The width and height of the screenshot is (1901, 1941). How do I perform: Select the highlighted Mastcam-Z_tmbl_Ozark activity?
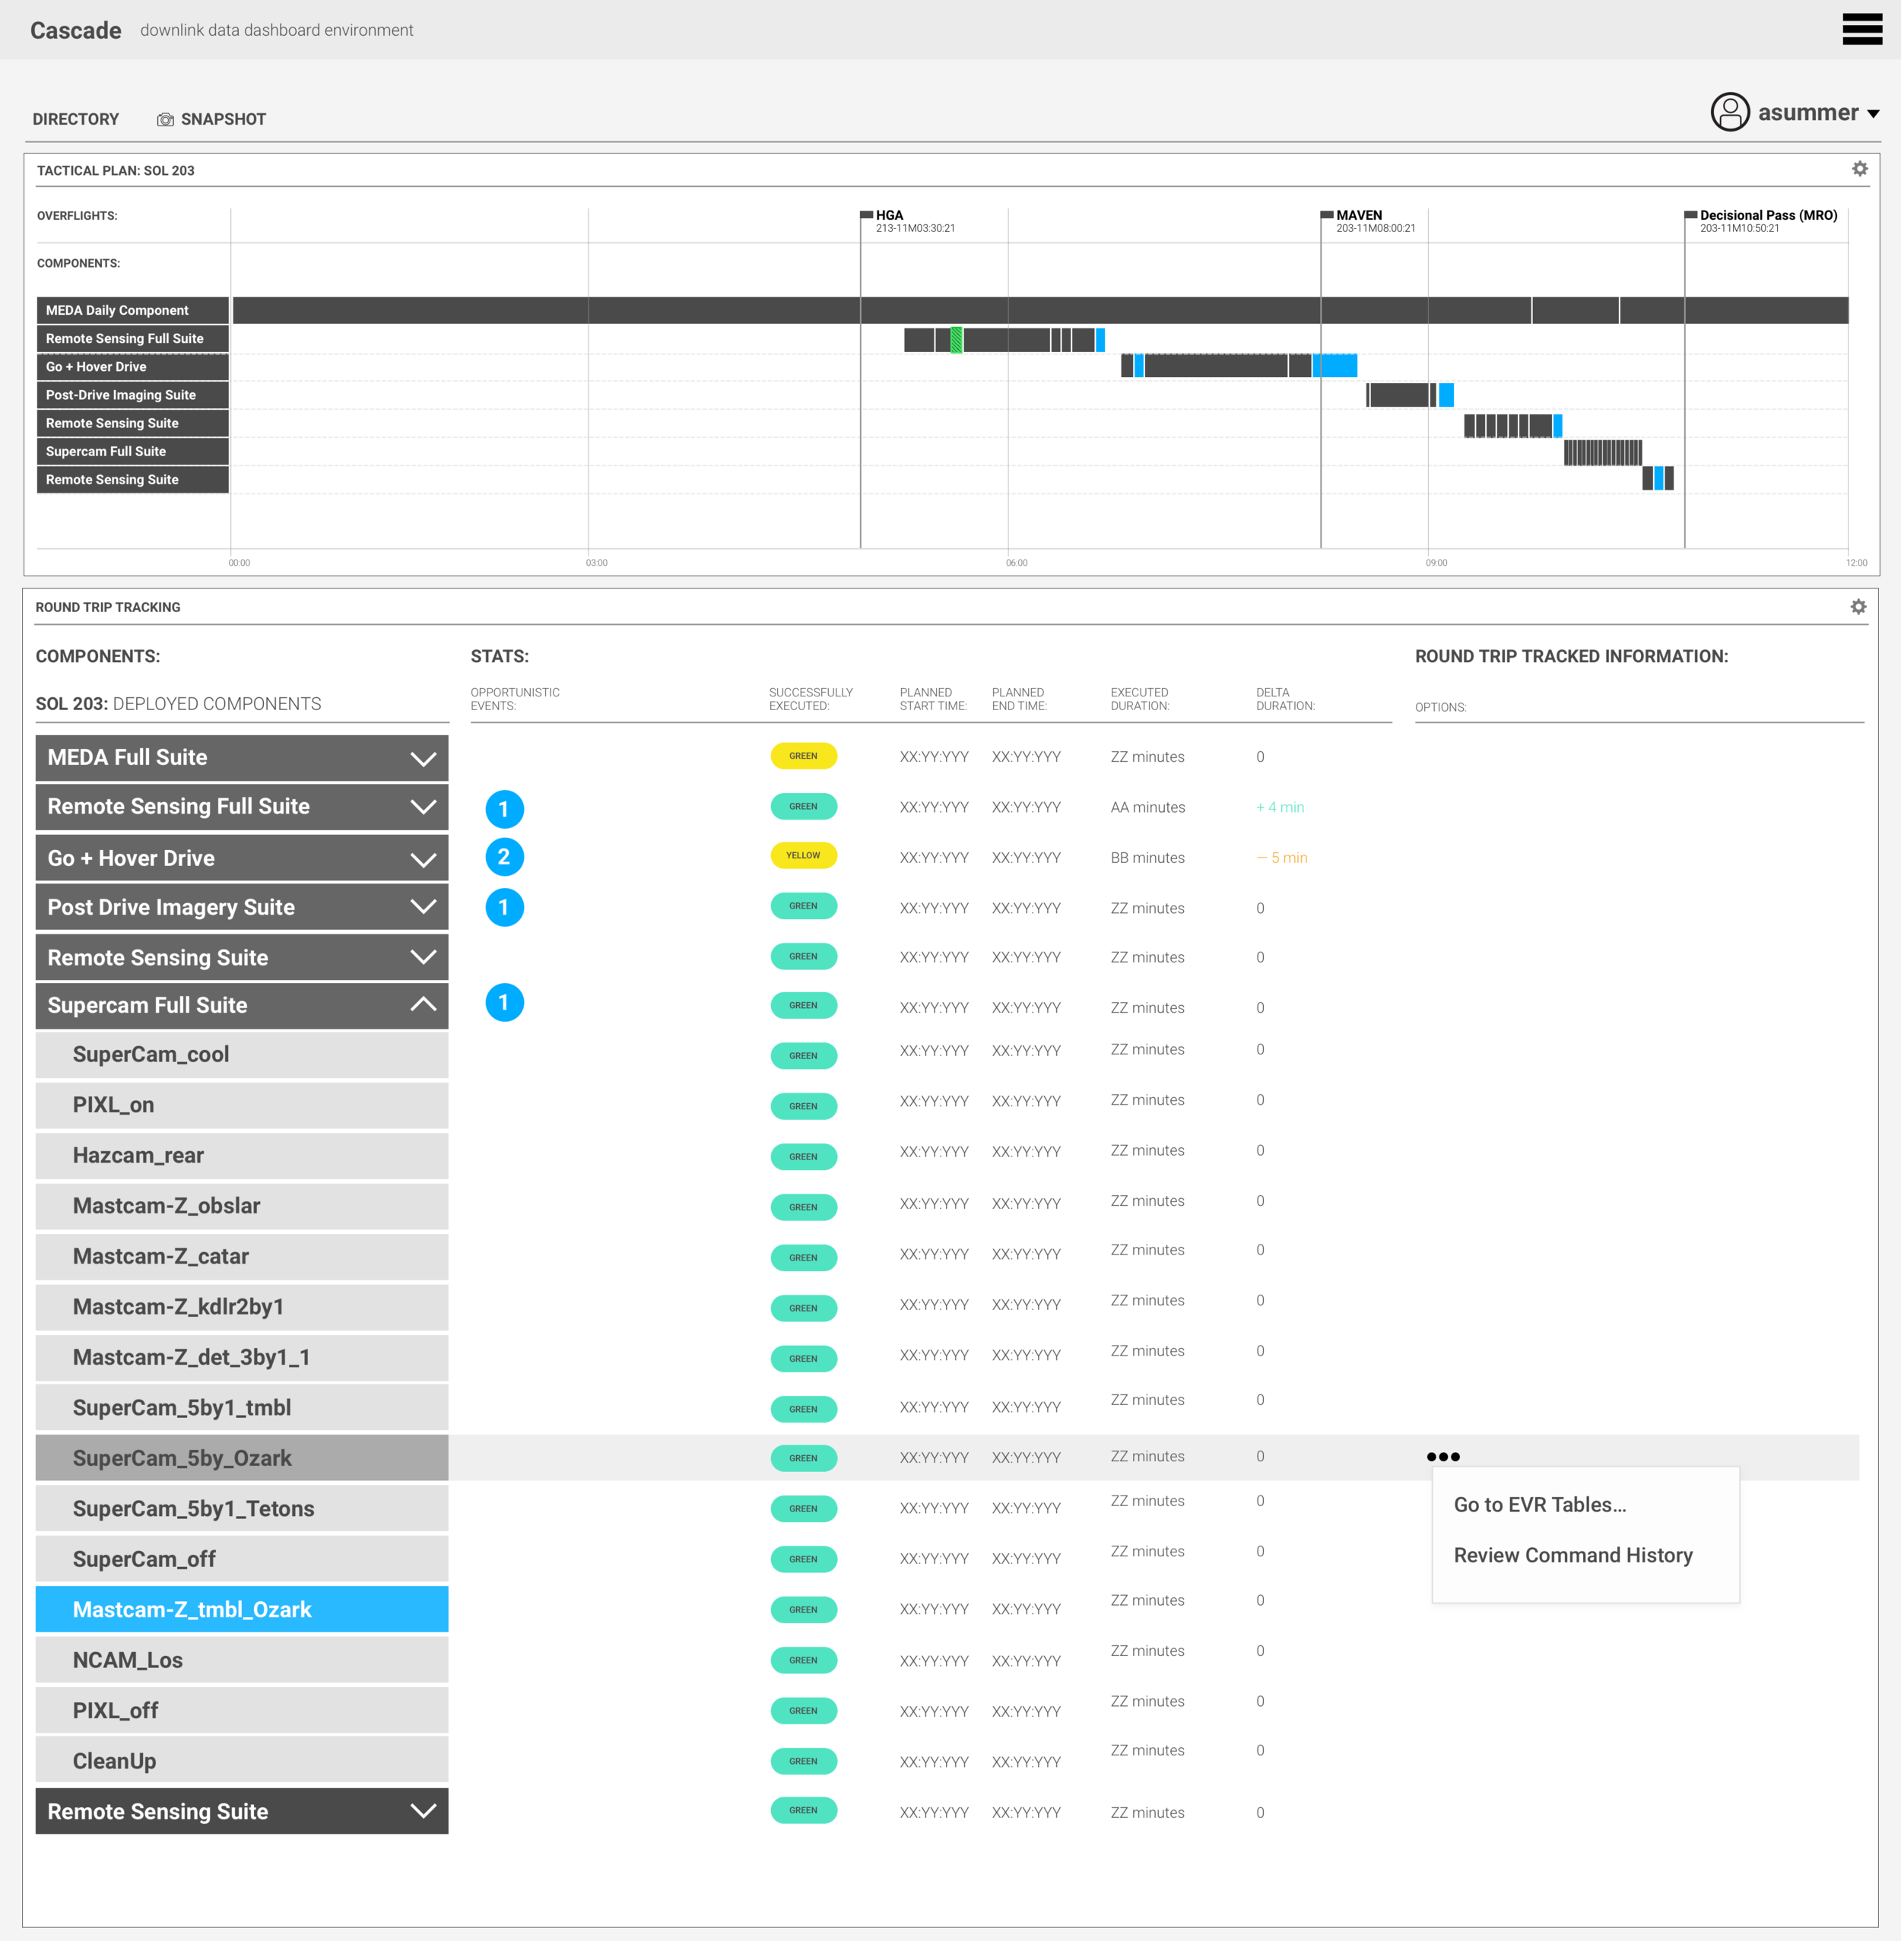pos(242,1610)
